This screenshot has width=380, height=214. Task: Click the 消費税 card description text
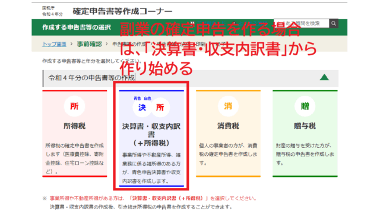click(x=228, y=155)
